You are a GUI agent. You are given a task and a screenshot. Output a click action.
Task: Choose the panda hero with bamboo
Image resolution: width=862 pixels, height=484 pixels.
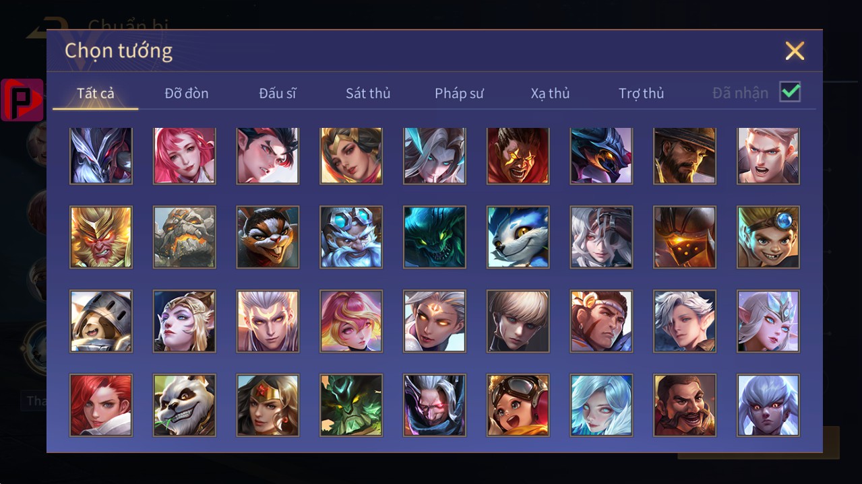(x=185, y=405)
